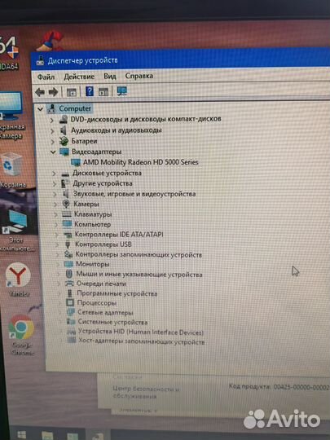Click the scan for hardware changes monitor icon
The height and width of the screenshot is (440, 330).
point(122,91)
